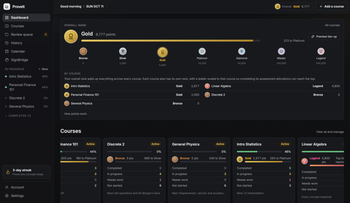Select Intro Statistics in sidebar list
350x203 pixels.
[x=26, y=76]
